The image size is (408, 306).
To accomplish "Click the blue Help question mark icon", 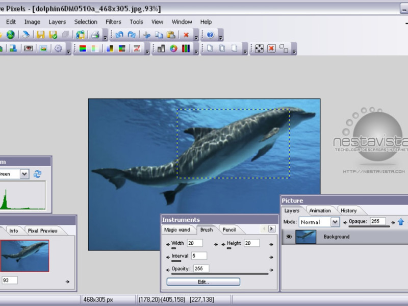I will [210, 35].
